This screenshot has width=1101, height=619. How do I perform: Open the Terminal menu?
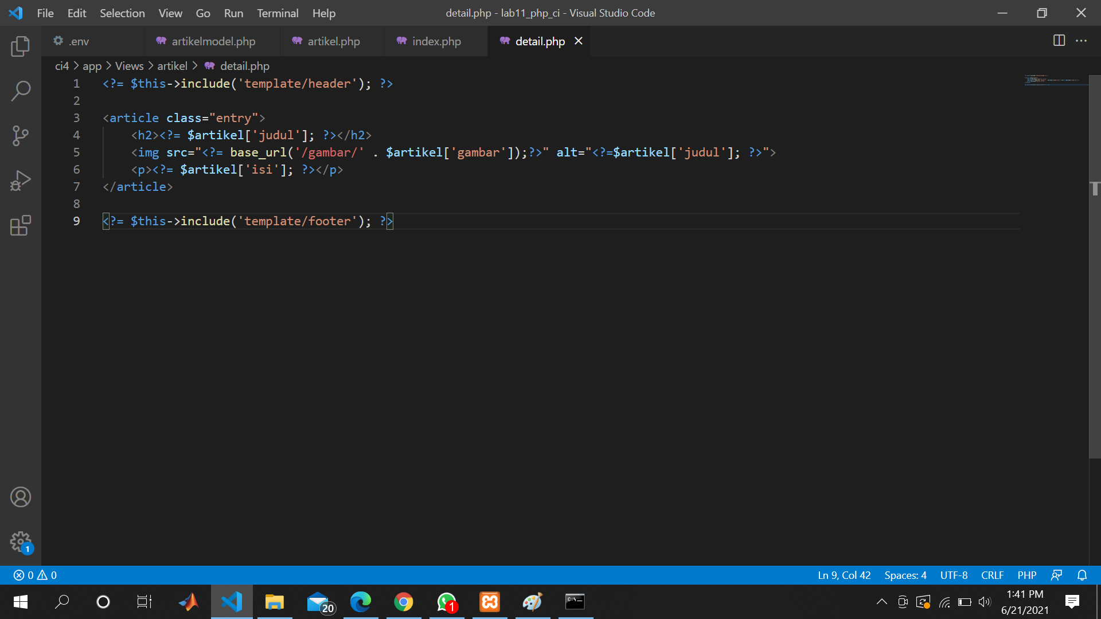278,13
